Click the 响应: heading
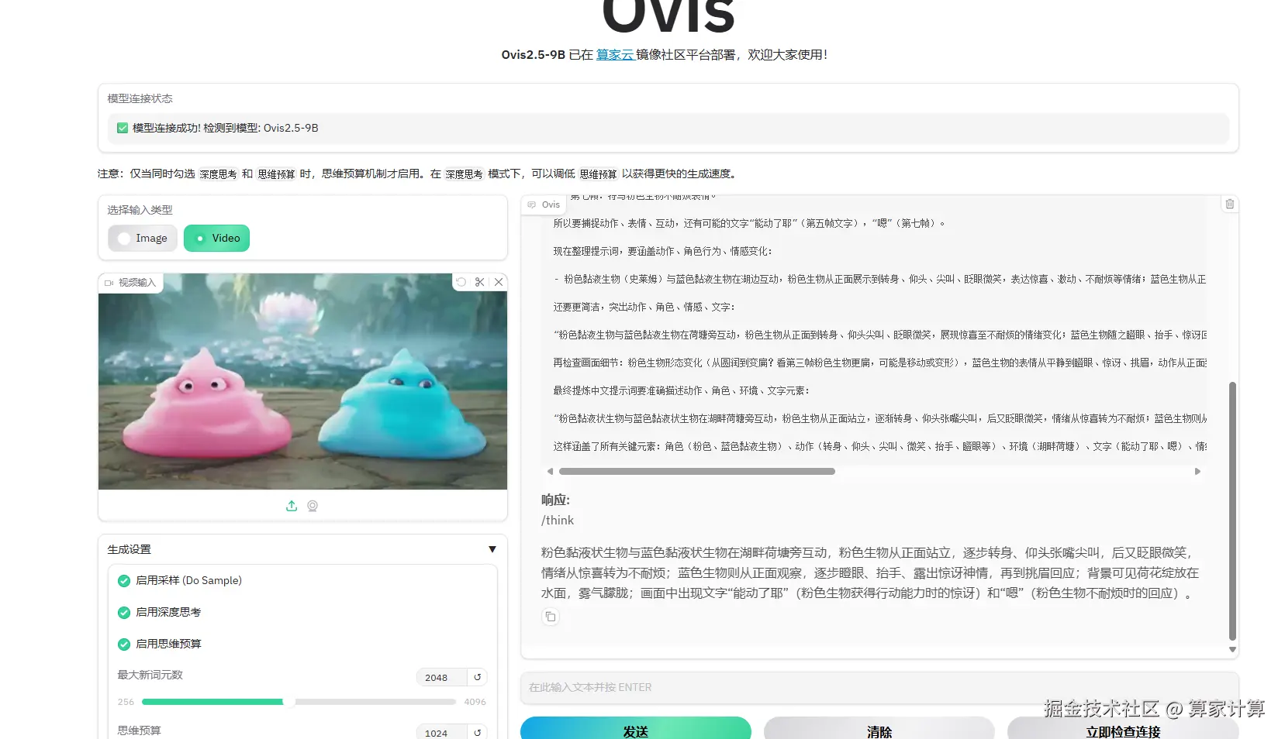 [x=555, y=500]
